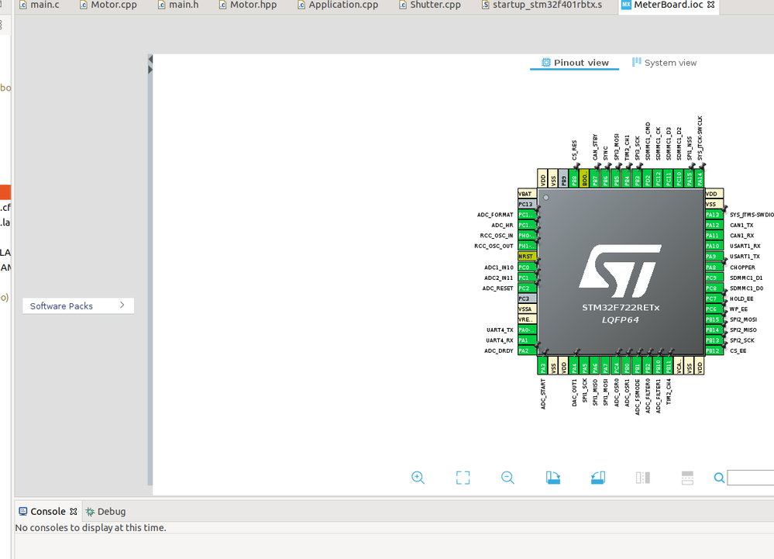774x559 pixels.
Task: Select the yellow NRST pin
Action: pyautogui.click(x=527, y=257)
